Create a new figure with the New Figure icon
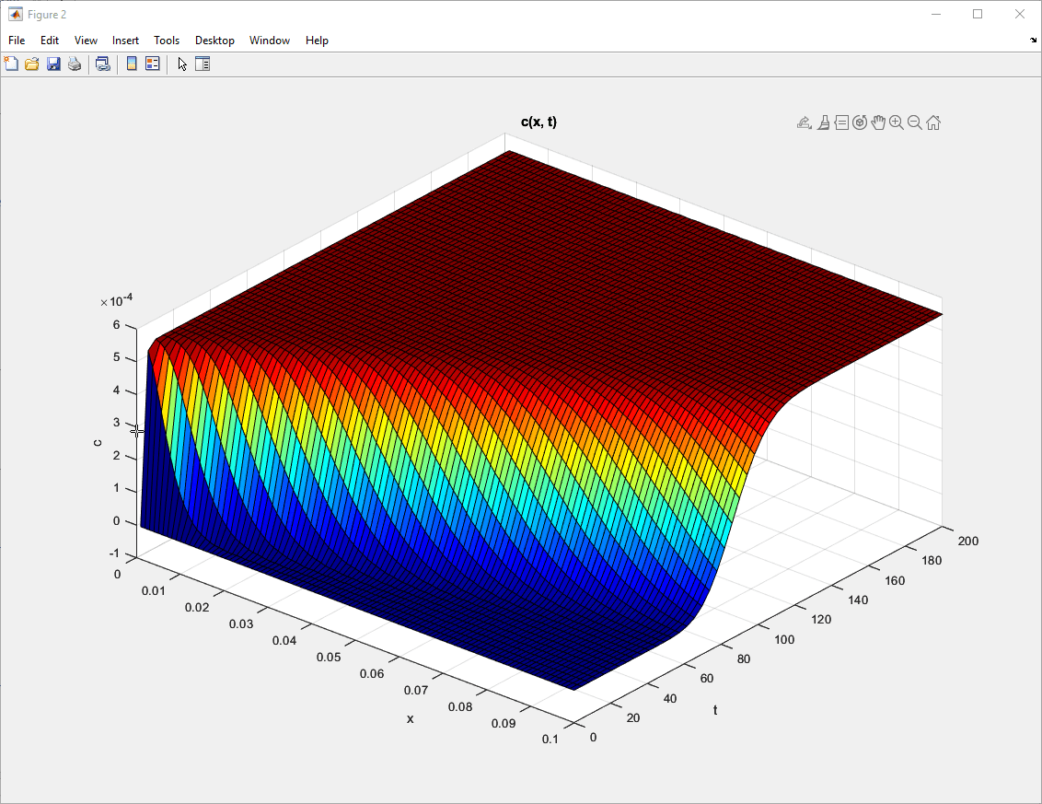This screenshot has width=1042, height=804. tap(11, 64)
